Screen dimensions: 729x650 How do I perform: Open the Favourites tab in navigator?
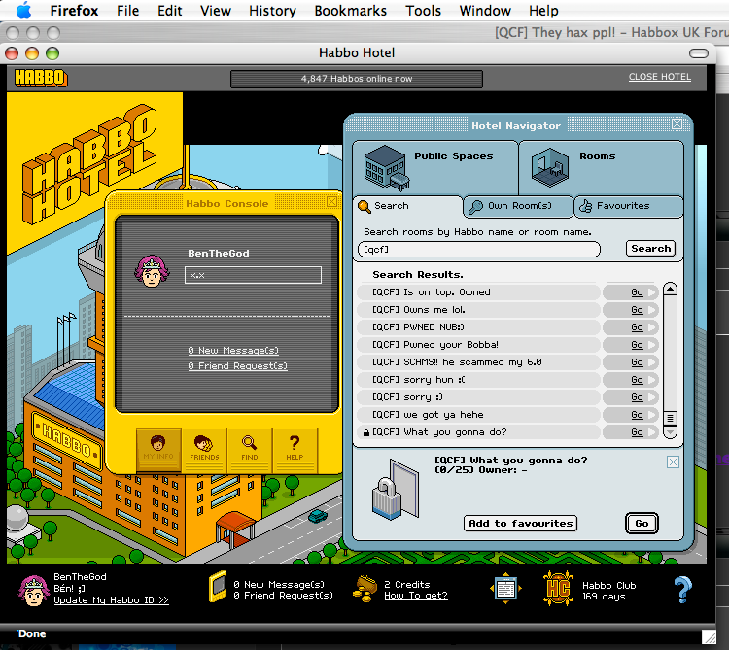pyautogui.click(x=628, y=206)
